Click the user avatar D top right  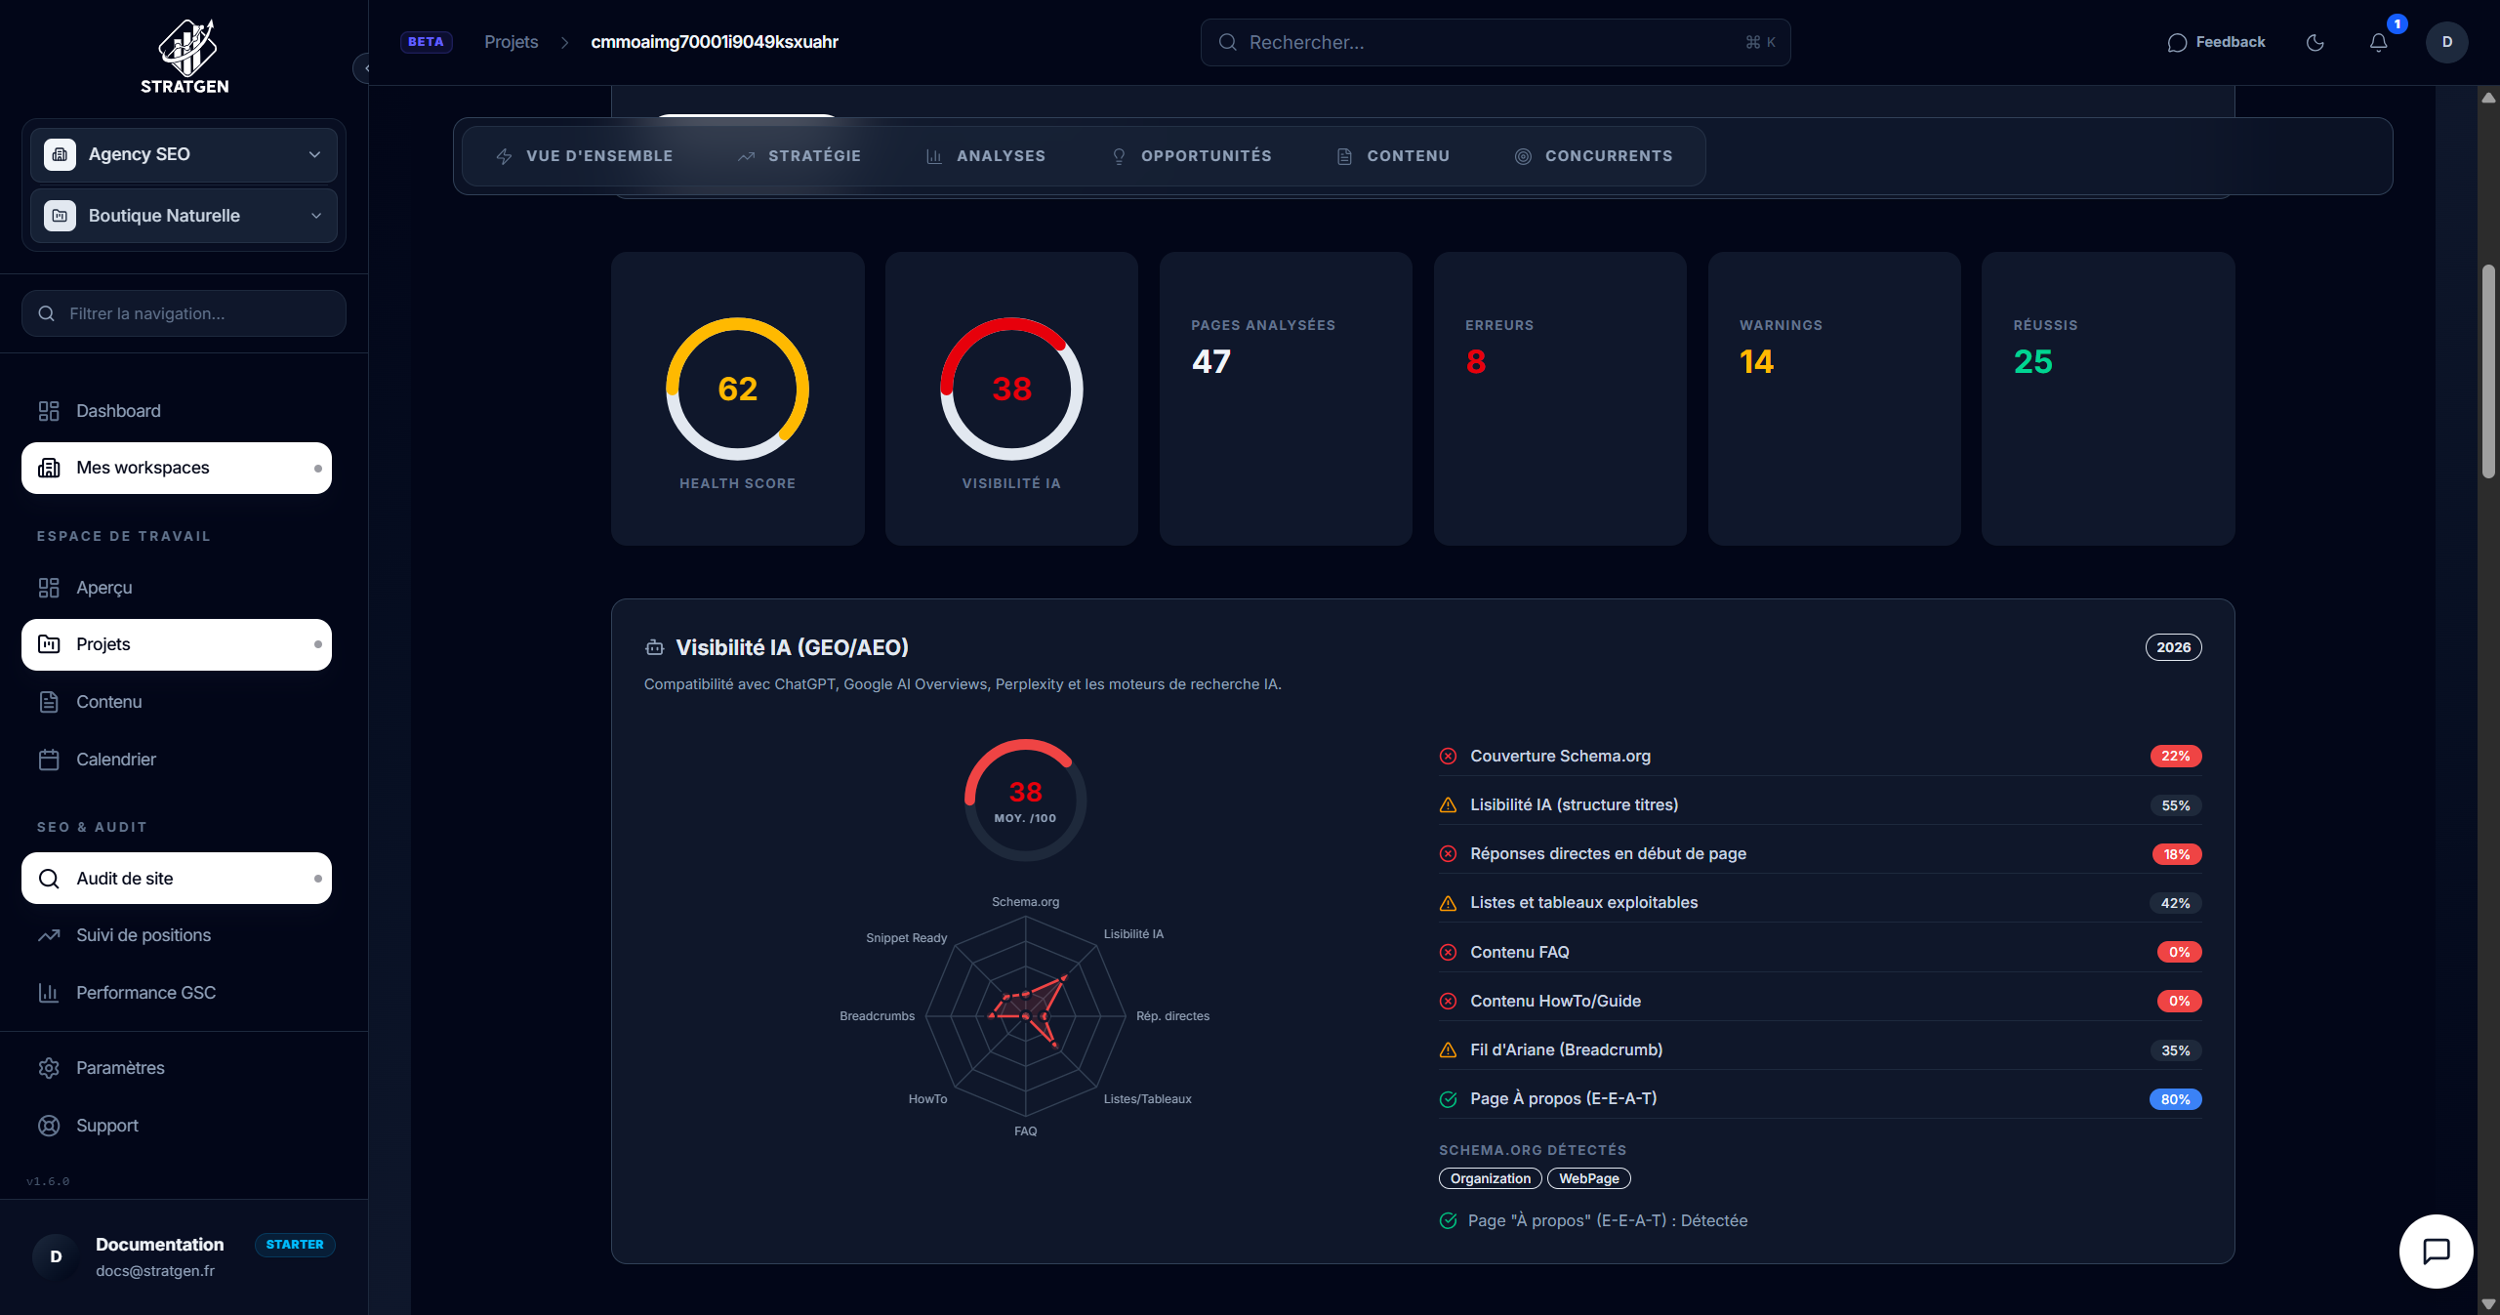point(2446,42)
